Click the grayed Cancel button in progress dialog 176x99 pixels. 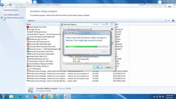(104, 51)
